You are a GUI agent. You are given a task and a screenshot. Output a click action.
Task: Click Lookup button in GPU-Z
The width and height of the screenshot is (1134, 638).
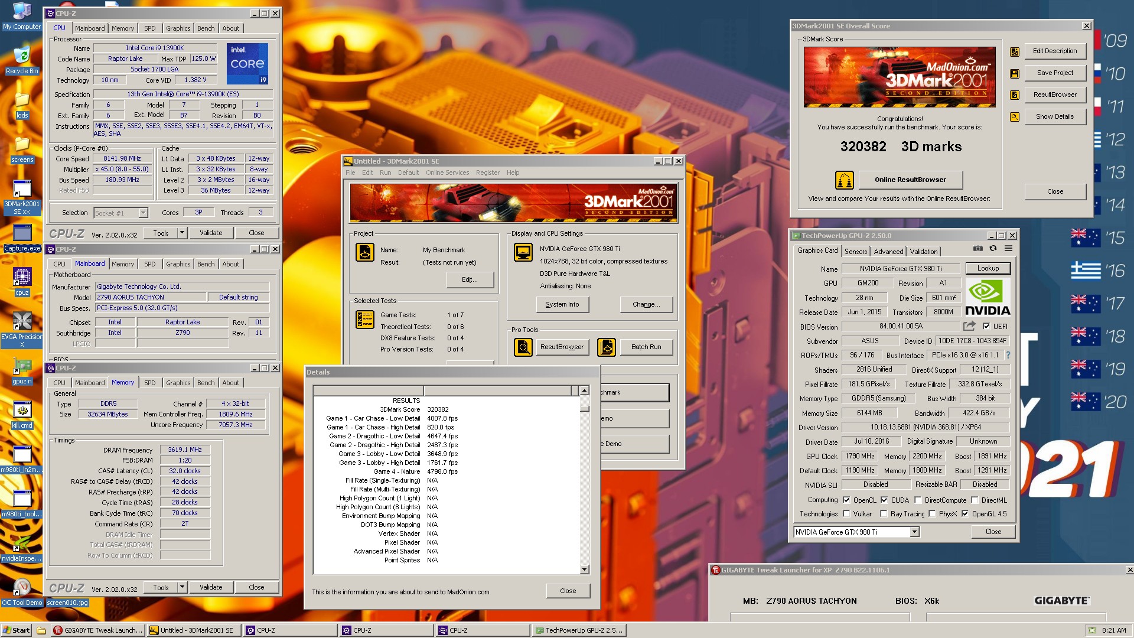point(988,268)
